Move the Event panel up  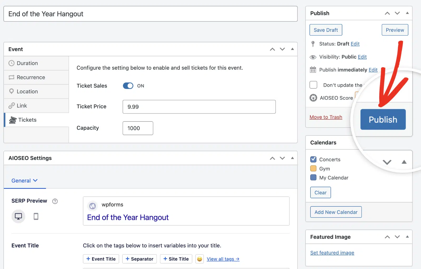(x=272, y=49)
